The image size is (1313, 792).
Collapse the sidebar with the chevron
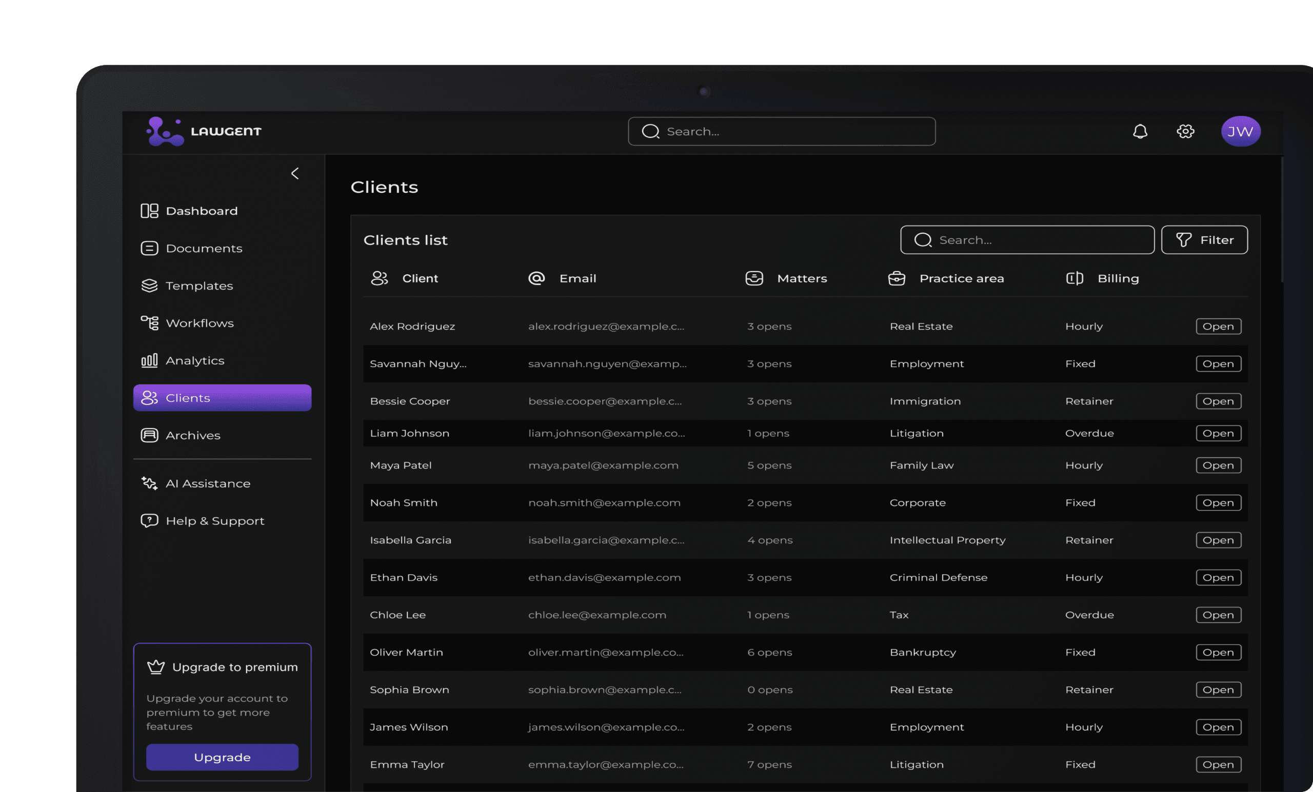pos(295,174)
